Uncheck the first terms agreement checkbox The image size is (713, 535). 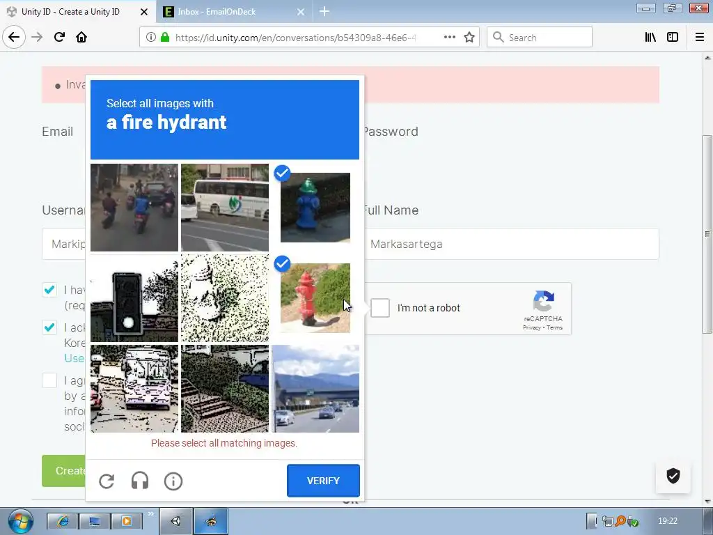(x=49, y=290)
